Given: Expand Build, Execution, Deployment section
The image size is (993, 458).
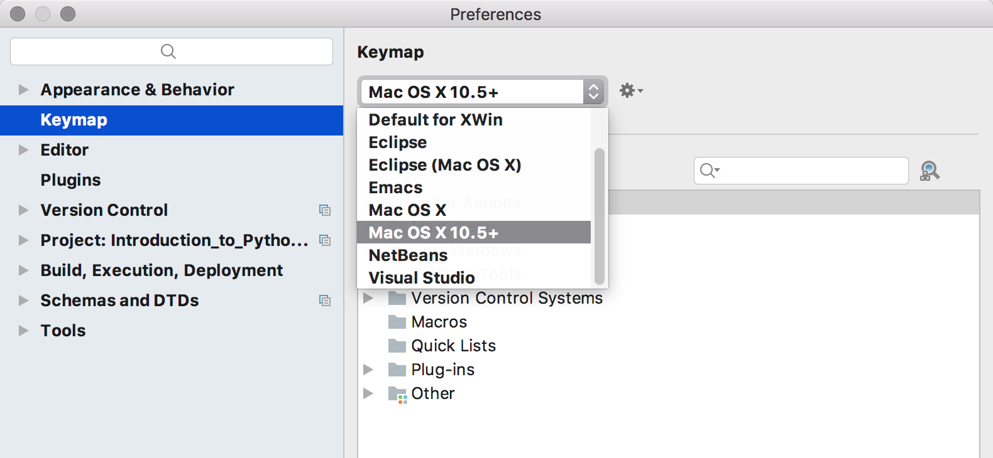Looking at the screenshot, I should pos(24,270).
